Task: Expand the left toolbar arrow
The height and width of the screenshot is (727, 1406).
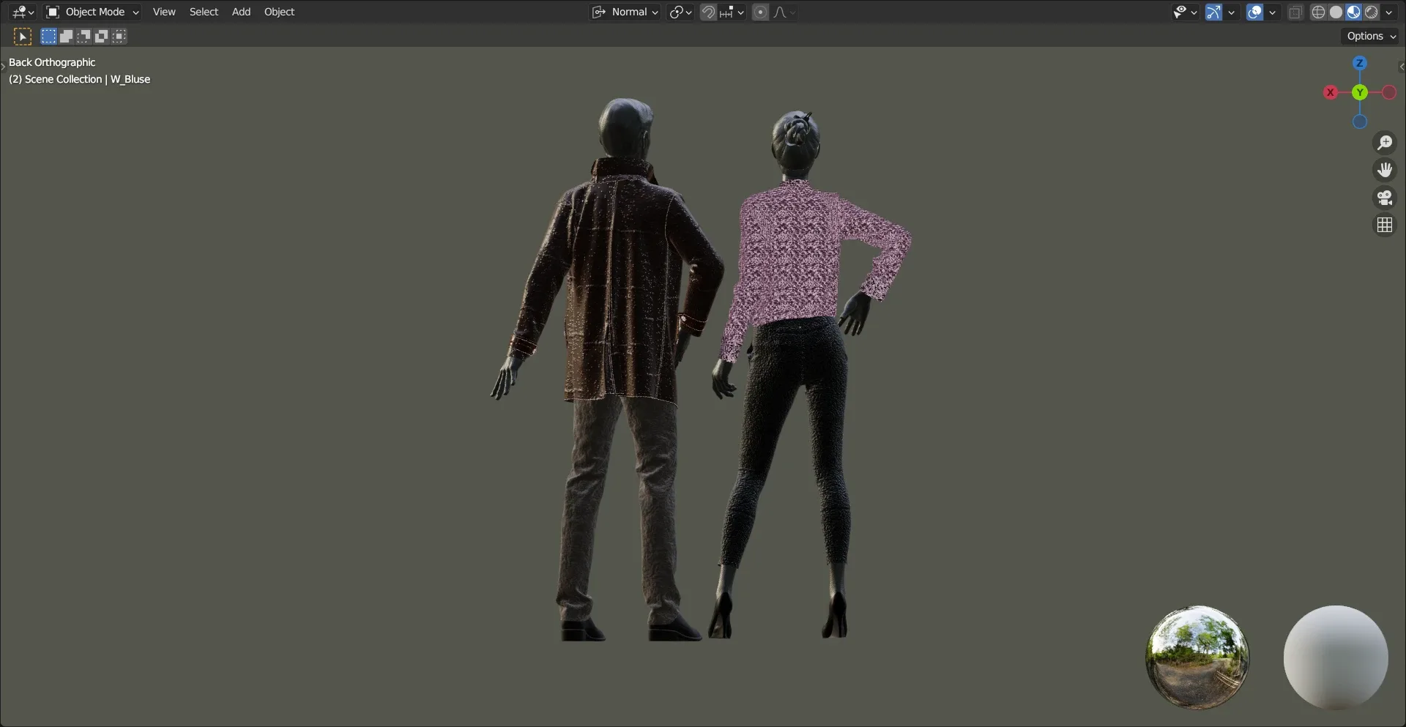Action: point(3,67)
